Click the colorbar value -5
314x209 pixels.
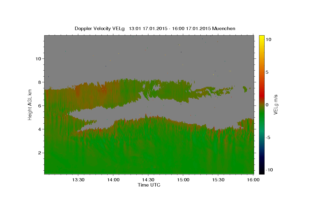pyautogui.click(x=268, y=137)
